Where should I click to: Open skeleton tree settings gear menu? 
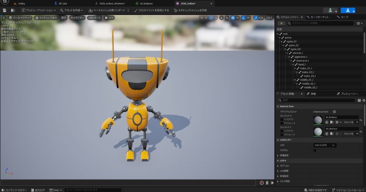[359, 23]
